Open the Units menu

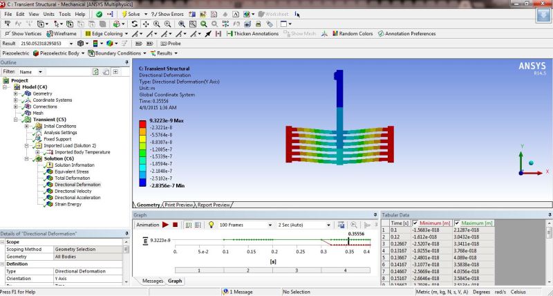click(48, 14)
